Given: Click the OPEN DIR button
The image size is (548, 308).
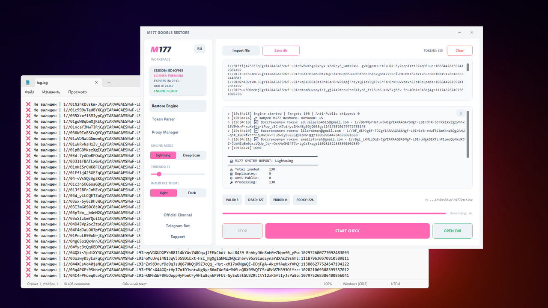Looking at the screenshot, I should pyautogui.click(x=453, y=231).
